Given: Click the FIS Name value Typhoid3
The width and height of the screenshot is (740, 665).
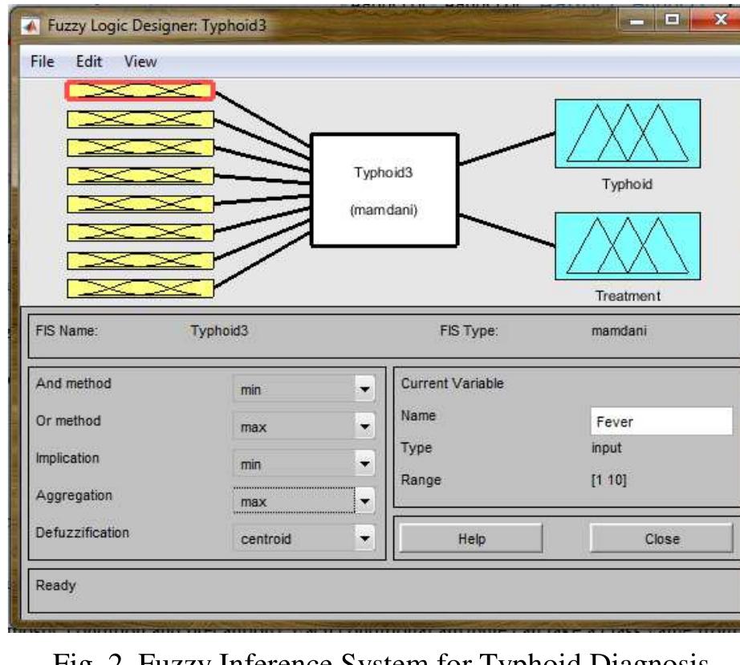Looking at the screenshot, I should point(219,331).
